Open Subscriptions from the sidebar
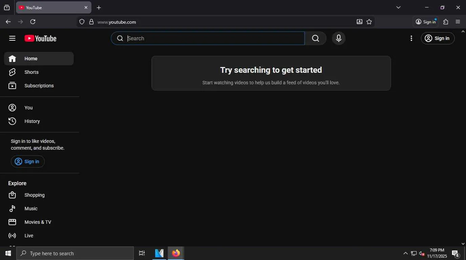466x260 pixels. click(x=39, y=86)
